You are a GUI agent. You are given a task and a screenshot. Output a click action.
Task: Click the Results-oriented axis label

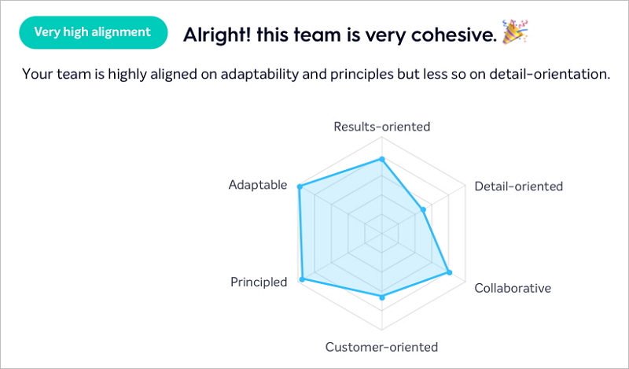pyautogui.click(x=382, y=127)
